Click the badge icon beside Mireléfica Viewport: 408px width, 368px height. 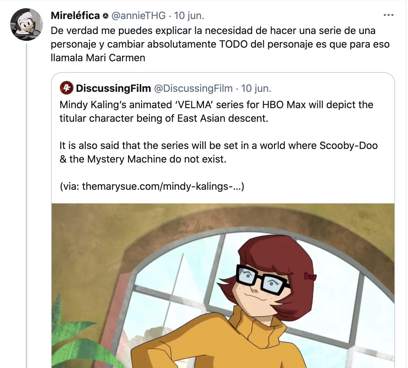tap(105, 16)
